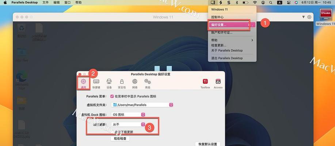Open Microsoft Edge shortcut on Windows desktop
Viewport: 335px width, 146px height.
[x=22, y=80]
